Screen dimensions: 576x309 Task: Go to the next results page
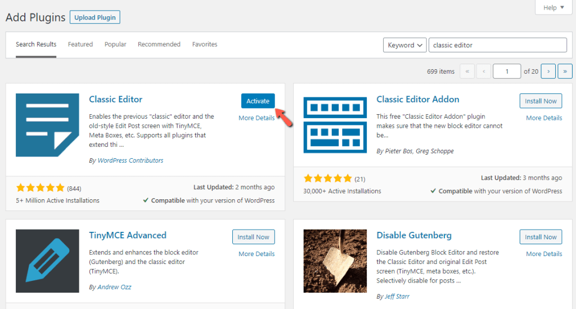click(548, 71)
